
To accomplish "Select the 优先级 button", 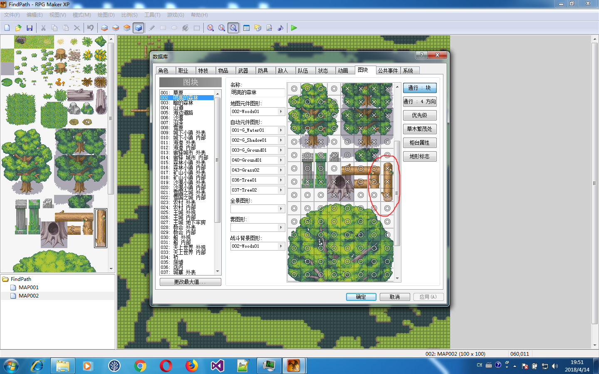I will pyautogui.click(x=420, y=116).
